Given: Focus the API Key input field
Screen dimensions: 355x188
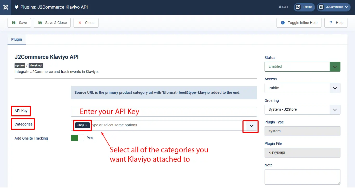Looking at the screenshot, I should 164,112.
